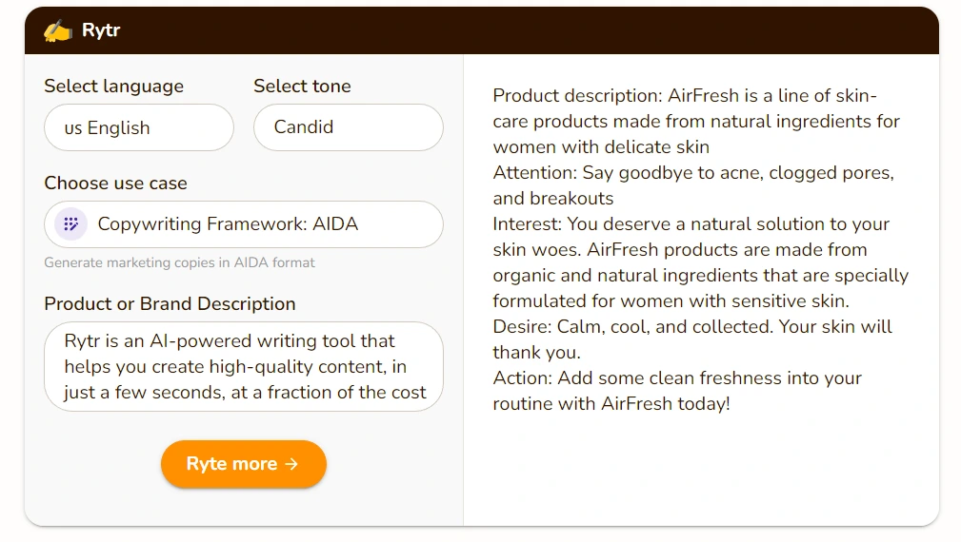Click the 'Interest: You deserve a natural solution' paragraph

coord(700,262)
